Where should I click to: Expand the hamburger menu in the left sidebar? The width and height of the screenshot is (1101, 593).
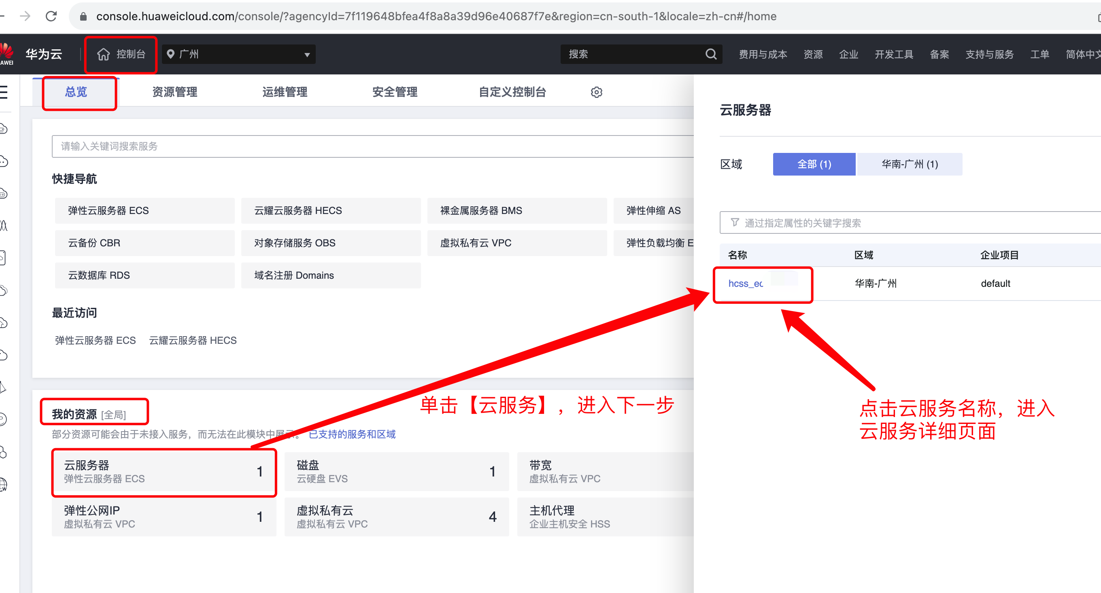point(4,92)
